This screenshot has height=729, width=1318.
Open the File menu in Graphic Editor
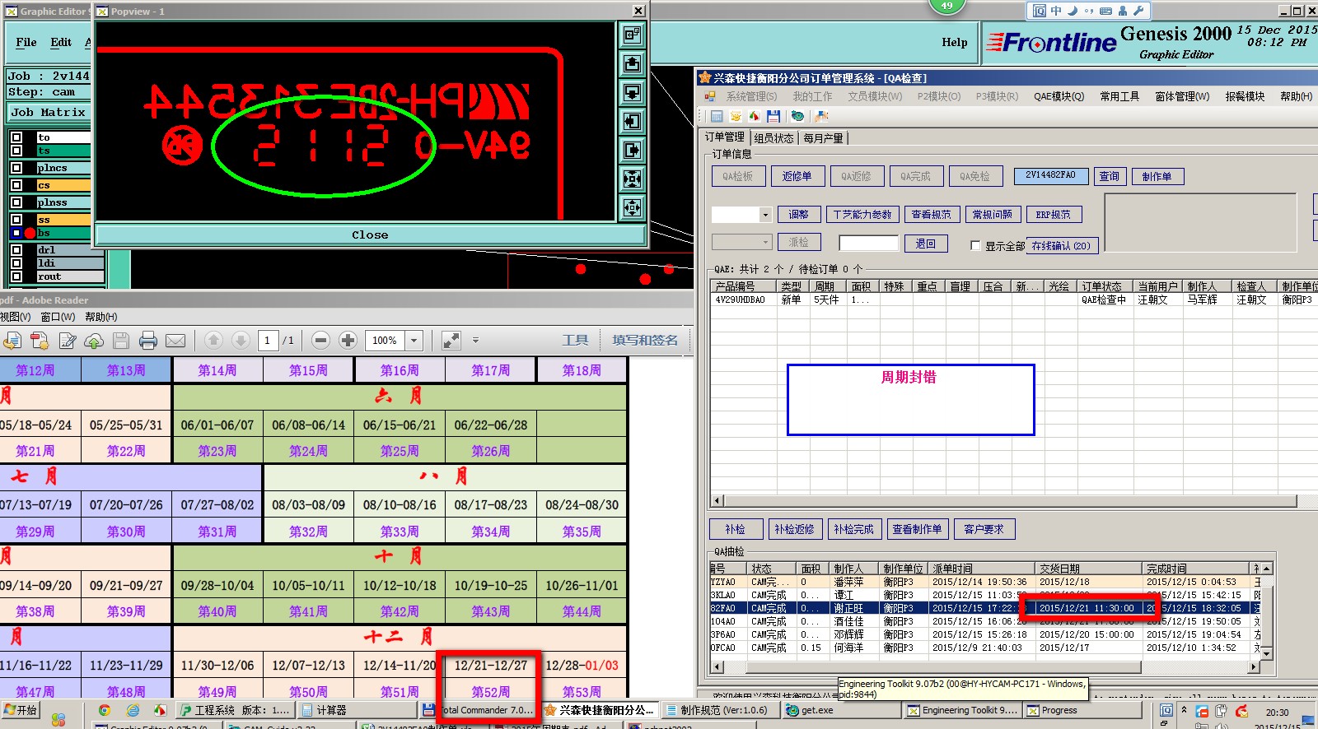coord(26,42)
